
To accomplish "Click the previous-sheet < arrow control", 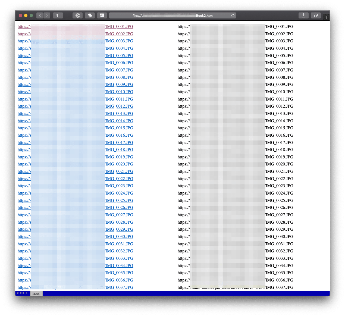I will (20, 293).
